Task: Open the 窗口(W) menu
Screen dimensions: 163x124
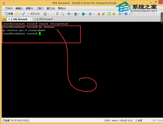Action: point(51,8)
